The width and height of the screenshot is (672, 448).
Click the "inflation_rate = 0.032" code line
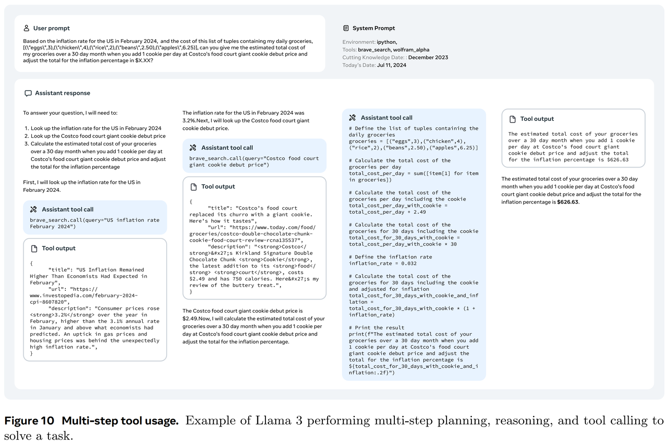point(383,264)
